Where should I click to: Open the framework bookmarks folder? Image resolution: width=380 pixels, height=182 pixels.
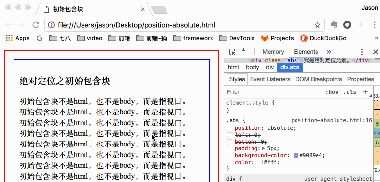193,38
